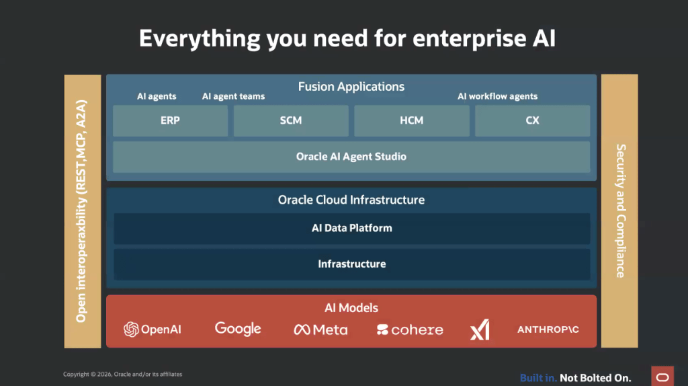Click the Cohere logo
The height and width of the screenshot is (386, 688).
pyautogui.click(x=410, y=330)
